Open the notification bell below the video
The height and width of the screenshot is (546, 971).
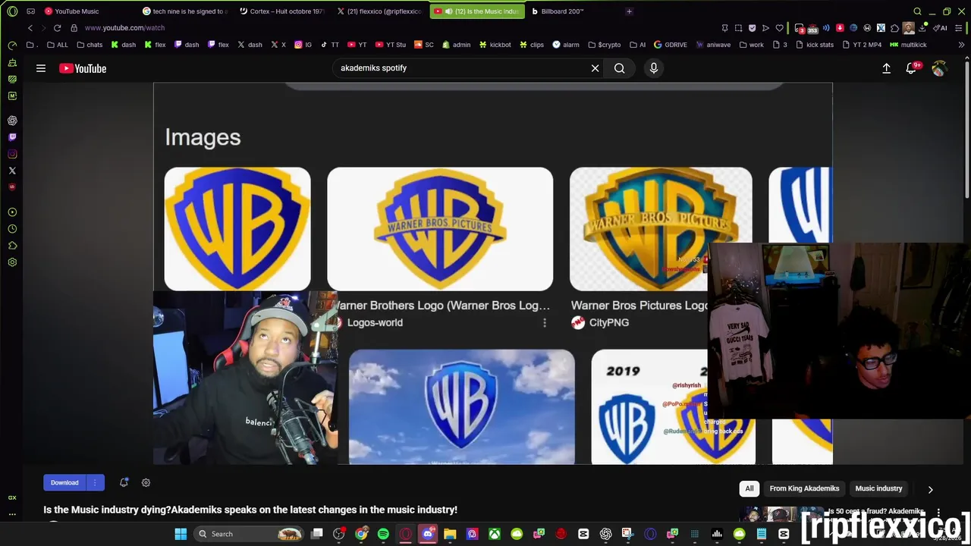coord(124,482)
